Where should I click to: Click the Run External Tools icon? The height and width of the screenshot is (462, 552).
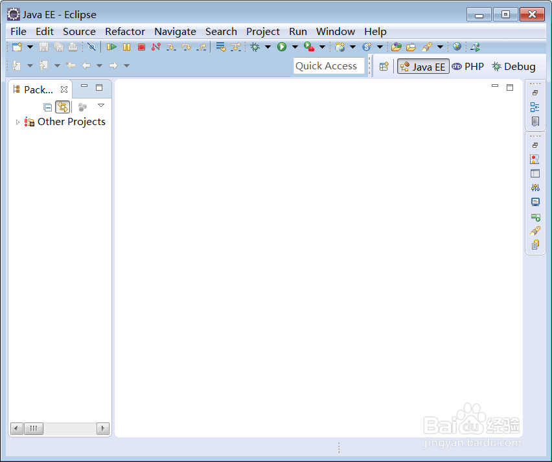309,47
